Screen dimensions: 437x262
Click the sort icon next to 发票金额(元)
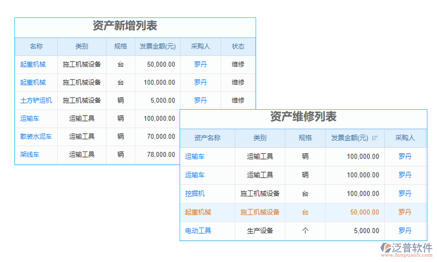[x=375, y=138]
